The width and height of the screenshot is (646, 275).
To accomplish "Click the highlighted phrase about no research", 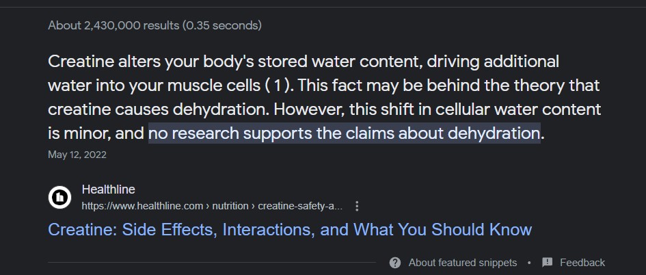I will point(344,133).
